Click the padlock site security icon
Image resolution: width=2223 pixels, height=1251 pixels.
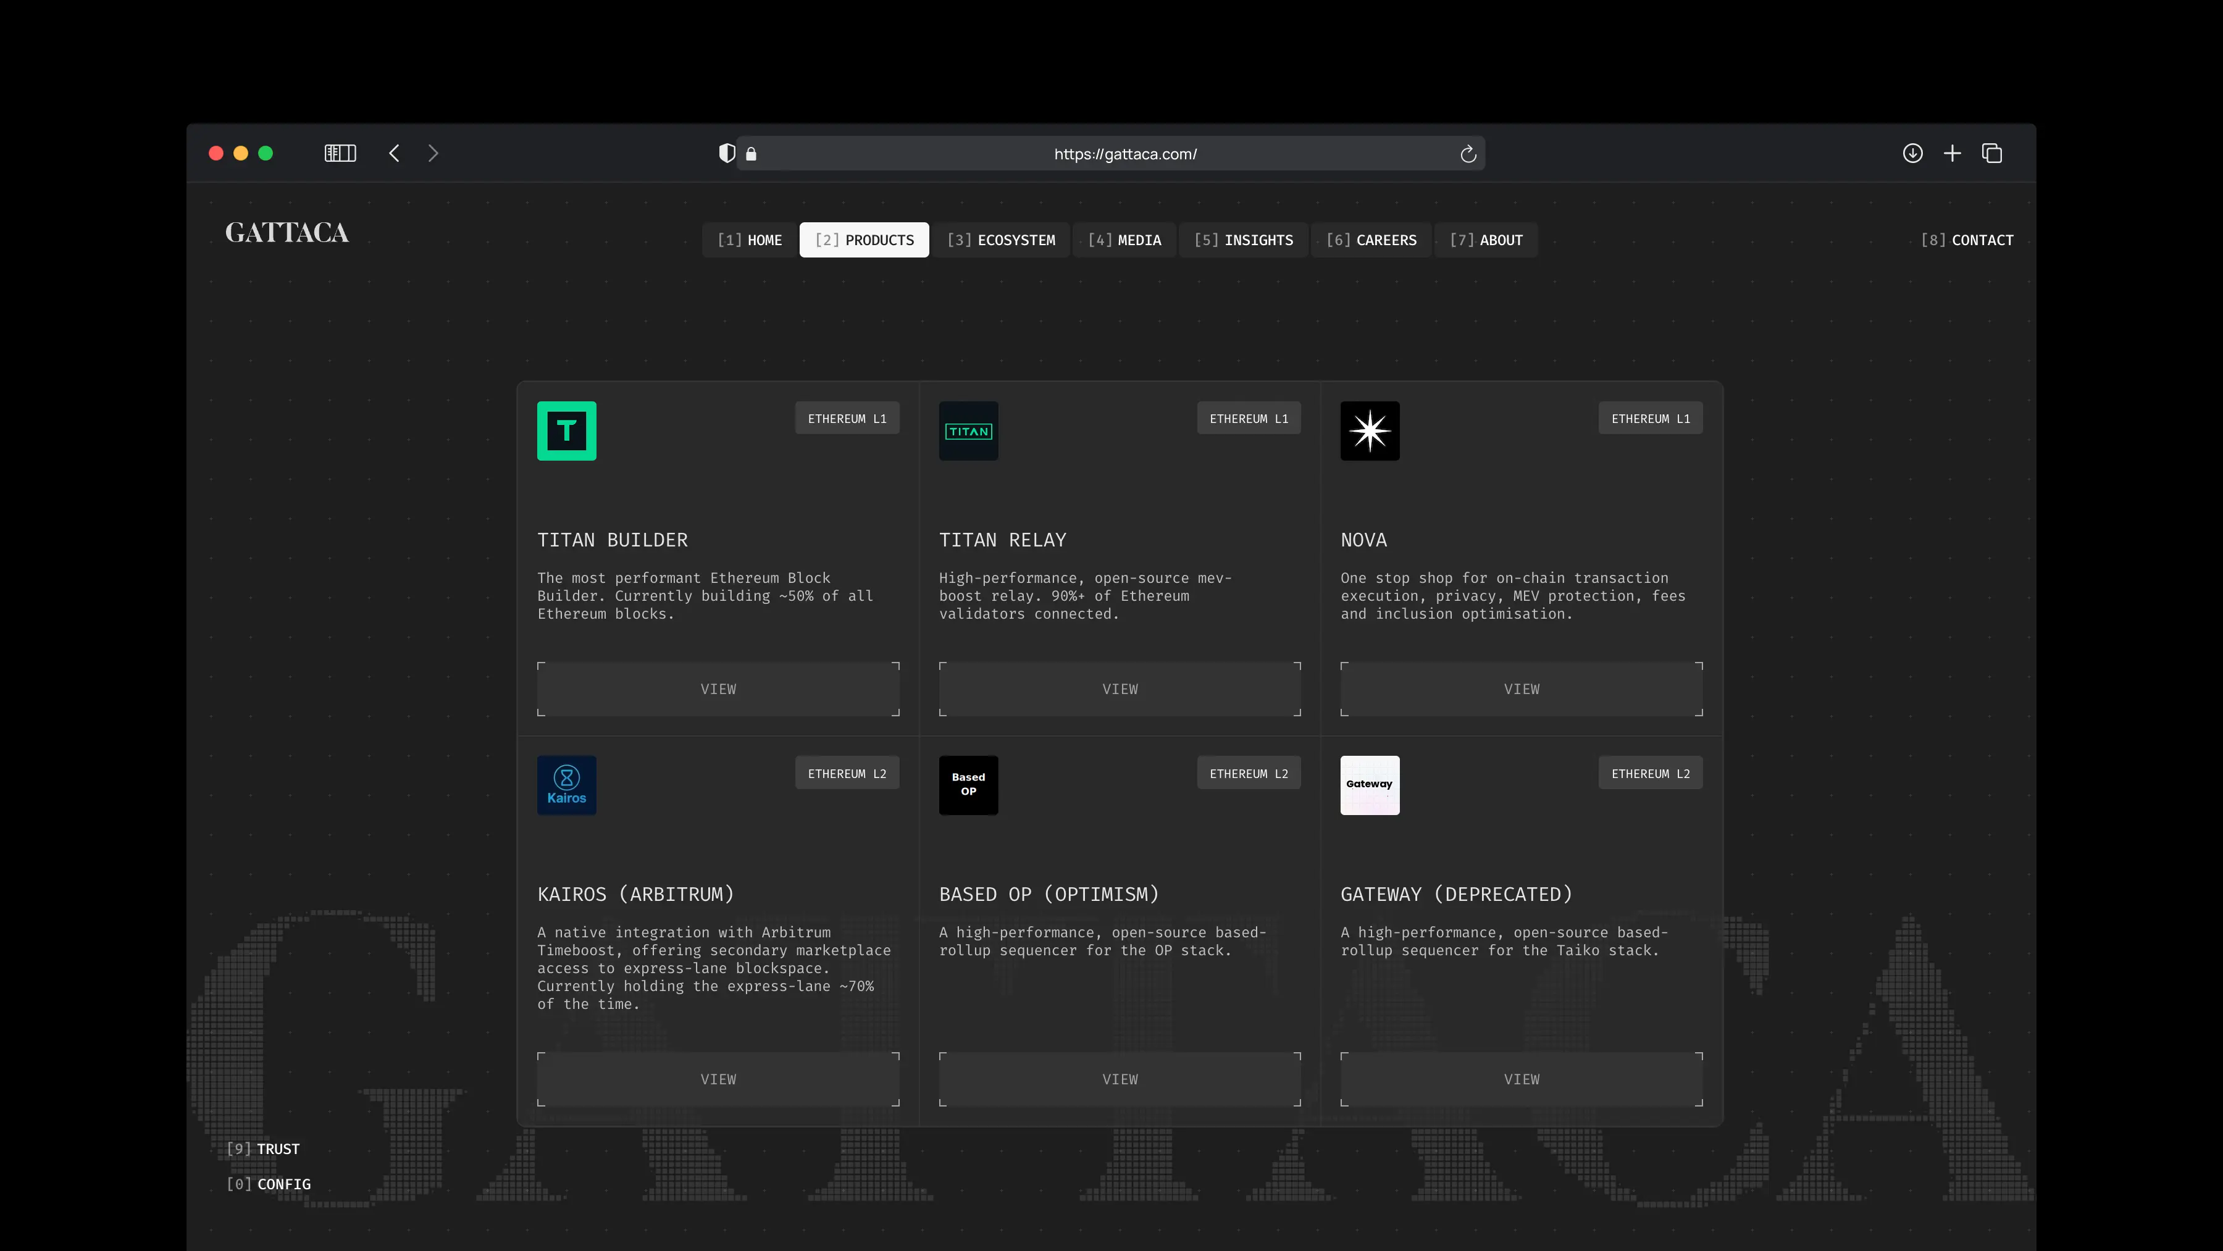(751, 154)
